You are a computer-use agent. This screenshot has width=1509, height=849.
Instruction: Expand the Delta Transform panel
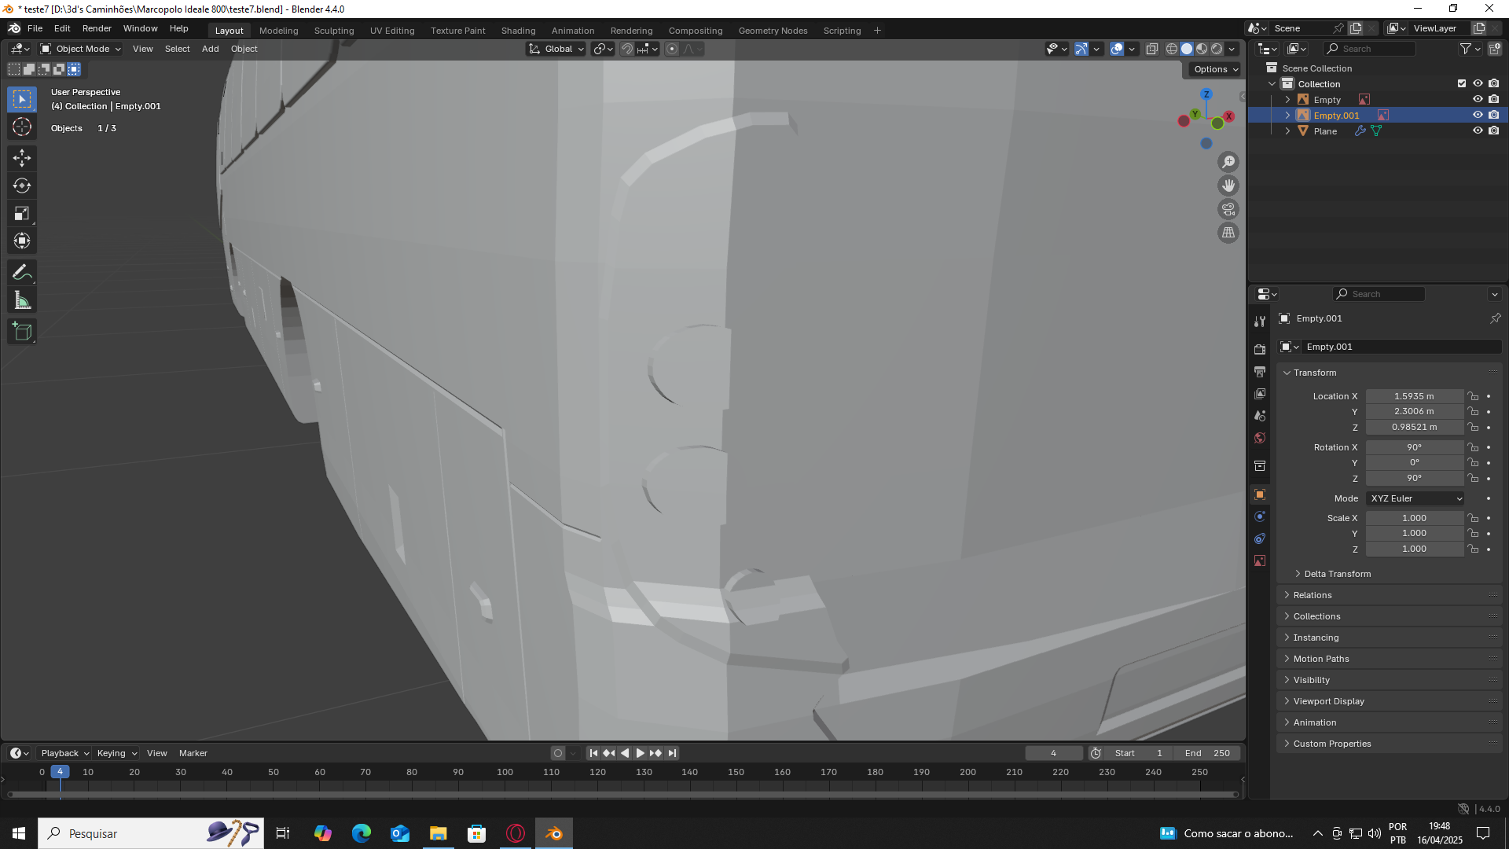(1337, 574)
